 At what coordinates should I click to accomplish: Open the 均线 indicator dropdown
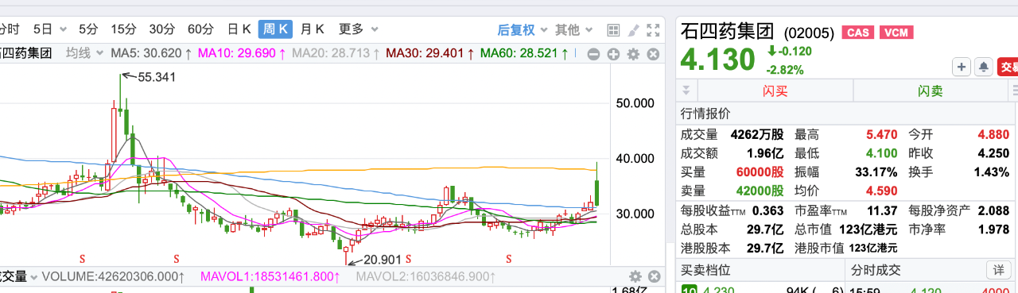coord(84,53)
